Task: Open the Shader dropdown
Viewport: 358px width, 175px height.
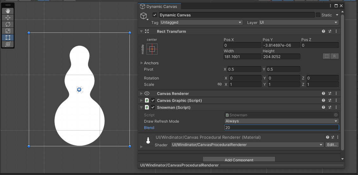Action: point(248,145)
